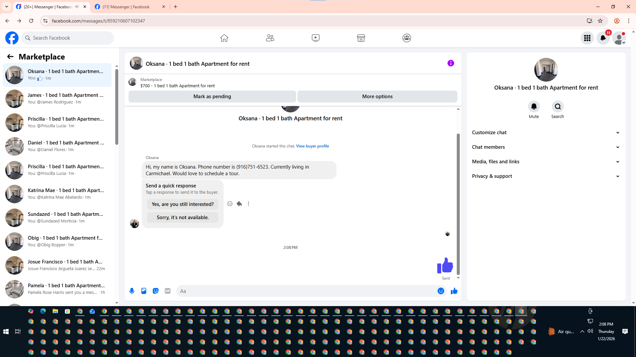Expand Customize chat section
Viewport: 636px width, 357px height.
click(x=546, y=133)
